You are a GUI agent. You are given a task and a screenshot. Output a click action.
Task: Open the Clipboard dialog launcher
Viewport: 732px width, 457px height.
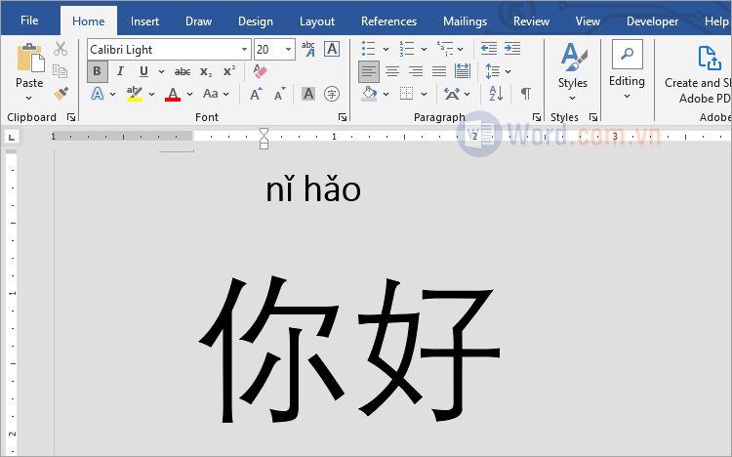coord(71,117)
